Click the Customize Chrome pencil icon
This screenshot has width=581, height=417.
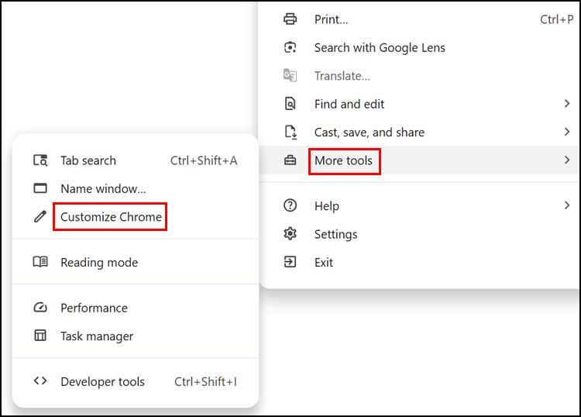point(40,216)
